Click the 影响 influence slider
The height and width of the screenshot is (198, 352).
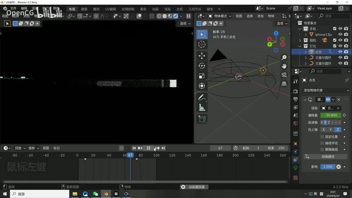328,167
